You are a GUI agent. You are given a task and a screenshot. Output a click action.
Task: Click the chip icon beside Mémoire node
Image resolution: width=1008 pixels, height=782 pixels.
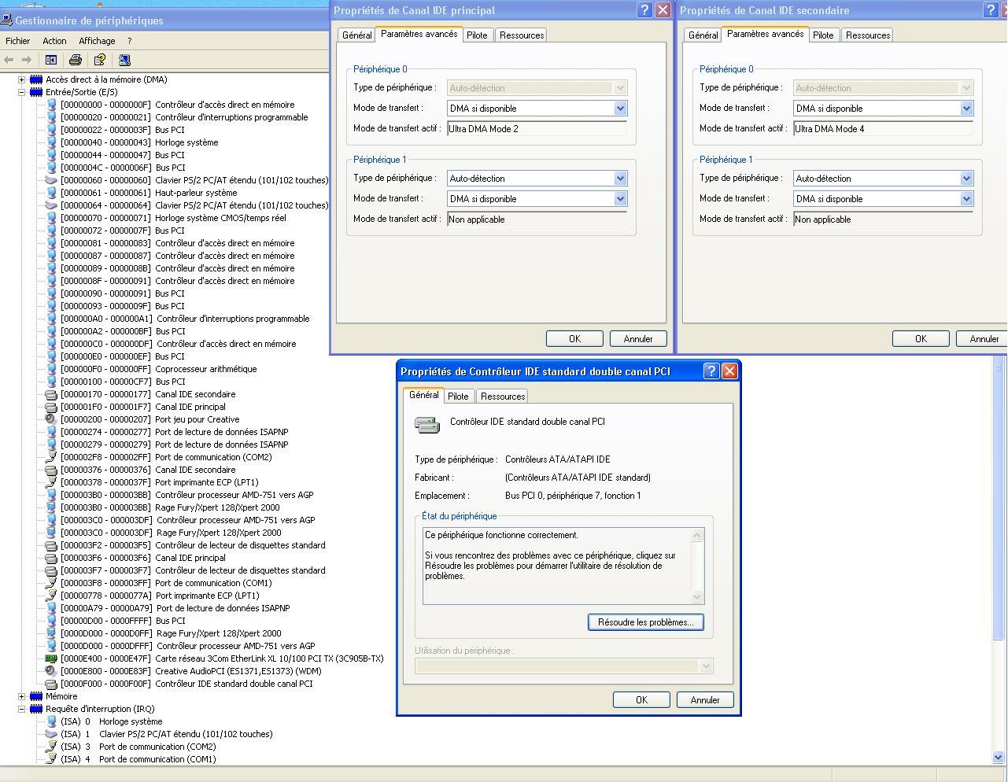pyautogui.click(x=36, y=696)
